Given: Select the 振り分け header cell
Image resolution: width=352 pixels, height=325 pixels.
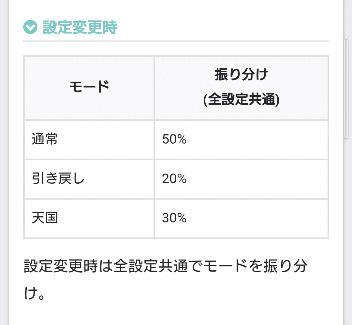Looking at the screenshot, I should pos(241,88).
